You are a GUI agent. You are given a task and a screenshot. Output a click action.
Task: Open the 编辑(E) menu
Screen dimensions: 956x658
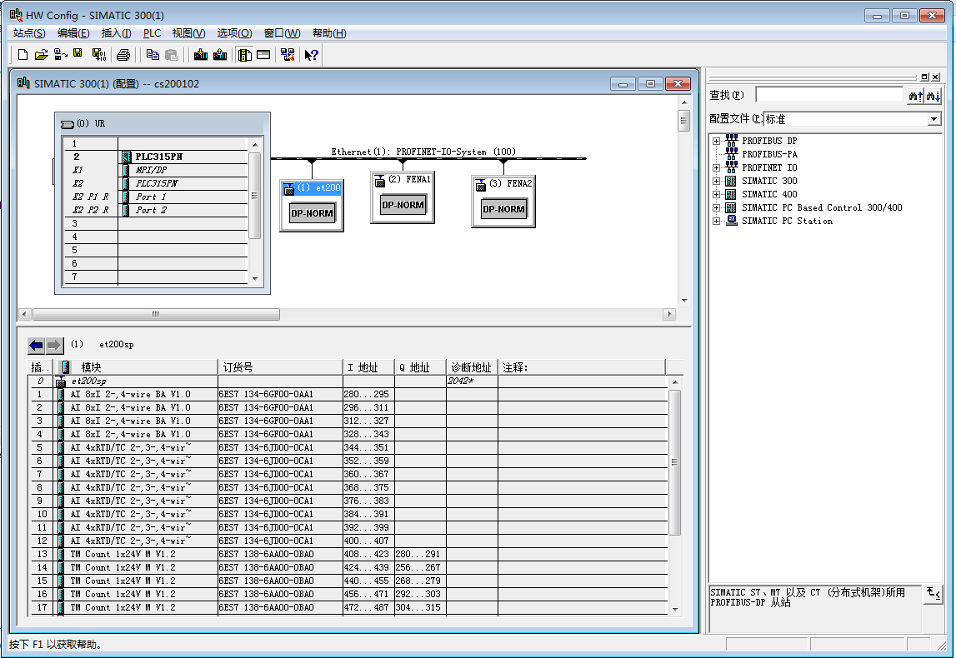(x=73, y=33)
